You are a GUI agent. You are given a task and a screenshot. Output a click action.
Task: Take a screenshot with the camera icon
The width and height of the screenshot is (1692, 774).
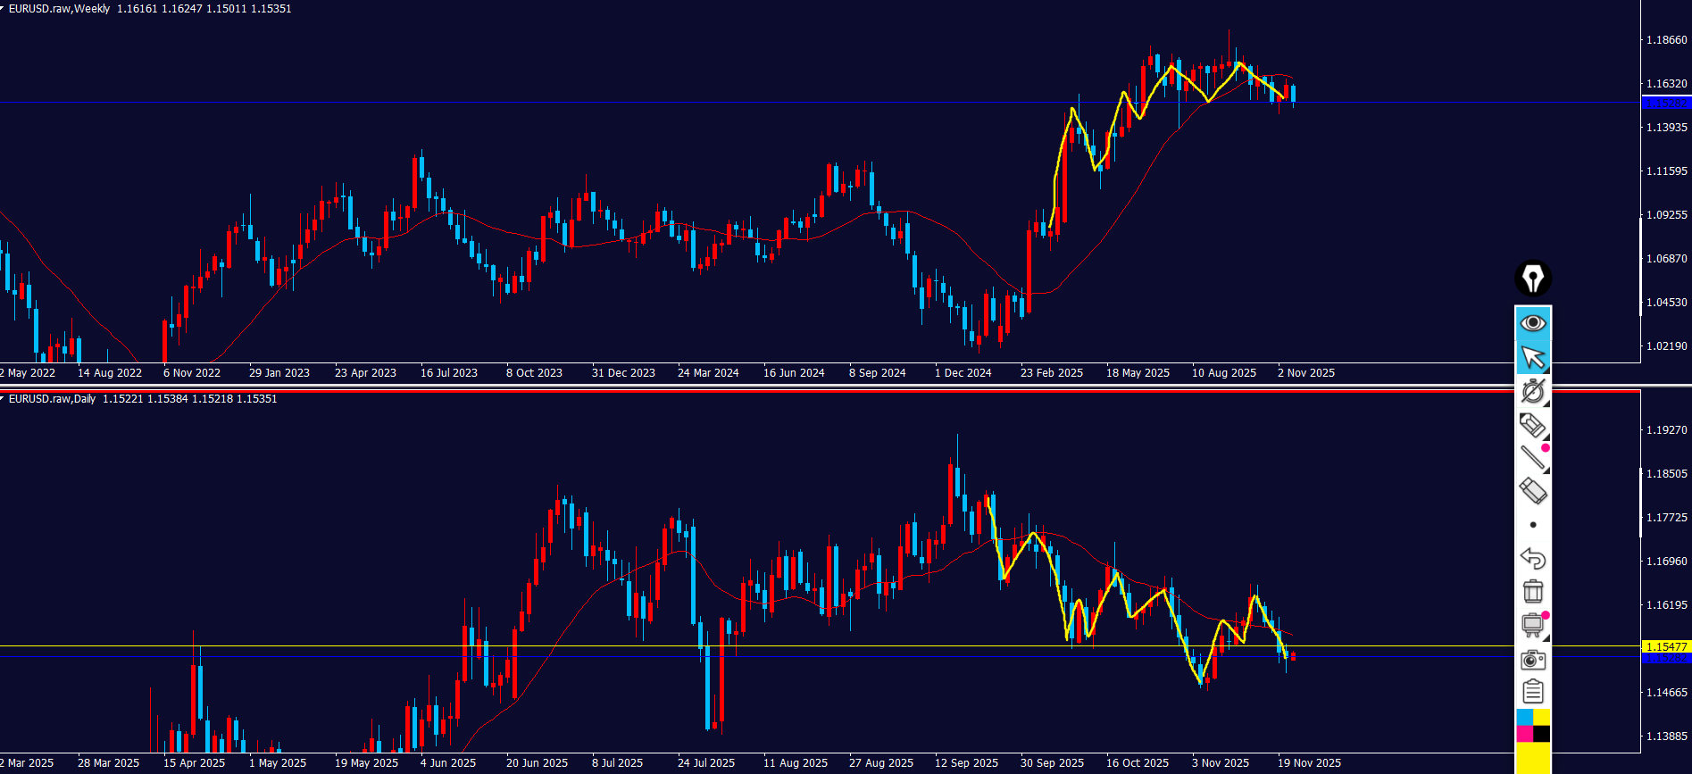pyautogui.click(x=1533, y=659)
